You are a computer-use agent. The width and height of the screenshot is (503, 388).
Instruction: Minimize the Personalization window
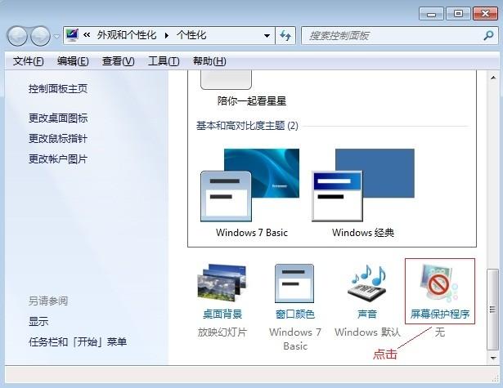tap(431, 14)
